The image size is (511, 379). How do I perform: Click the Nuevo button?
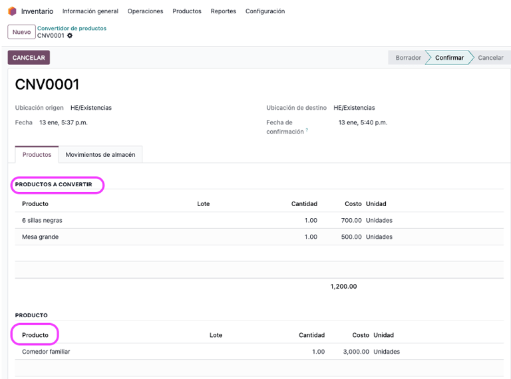point(21,32)
